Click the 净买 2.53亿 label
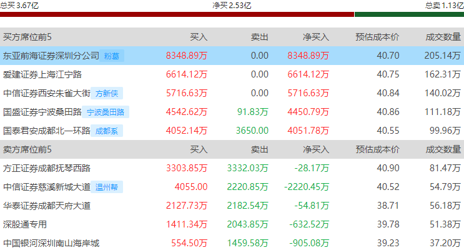Screen dimensions: 464x250 point(232,6)
